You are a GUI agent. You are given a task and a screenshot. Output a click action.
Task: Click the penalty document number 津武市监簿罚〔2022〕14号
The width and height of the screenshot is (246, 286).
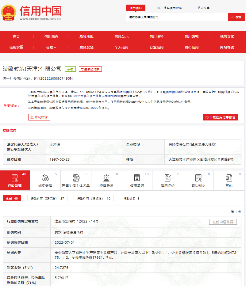click(77, 221)
